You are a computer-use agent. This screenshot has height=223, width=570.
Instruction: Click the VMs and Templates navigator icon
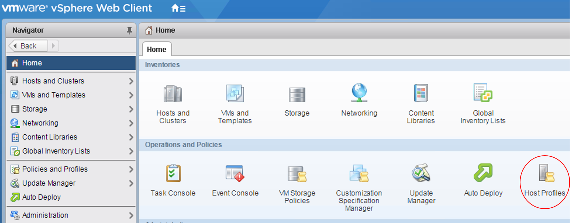15,95
